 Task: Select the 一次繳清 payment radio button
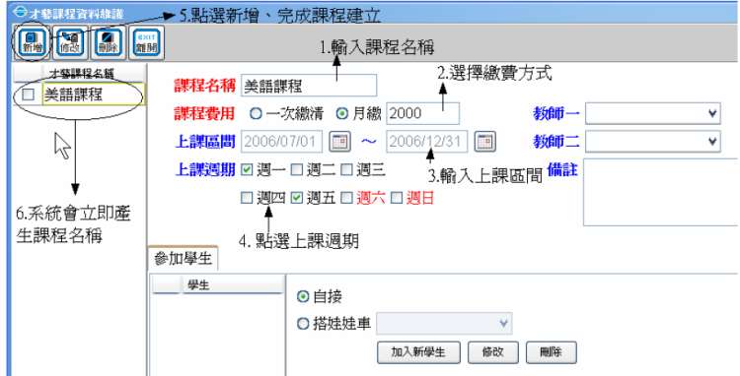point(256,114)
